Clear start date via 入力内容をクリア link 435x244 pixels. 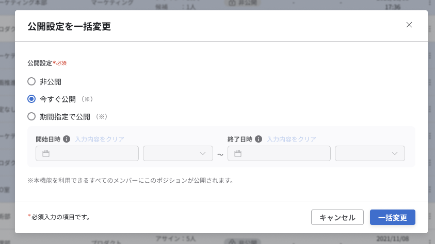click(x=100, y=139)
